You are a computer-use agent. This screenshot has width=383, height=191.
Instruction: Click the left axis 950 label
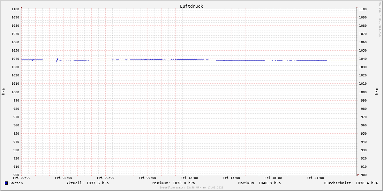(x=16, y=134)
